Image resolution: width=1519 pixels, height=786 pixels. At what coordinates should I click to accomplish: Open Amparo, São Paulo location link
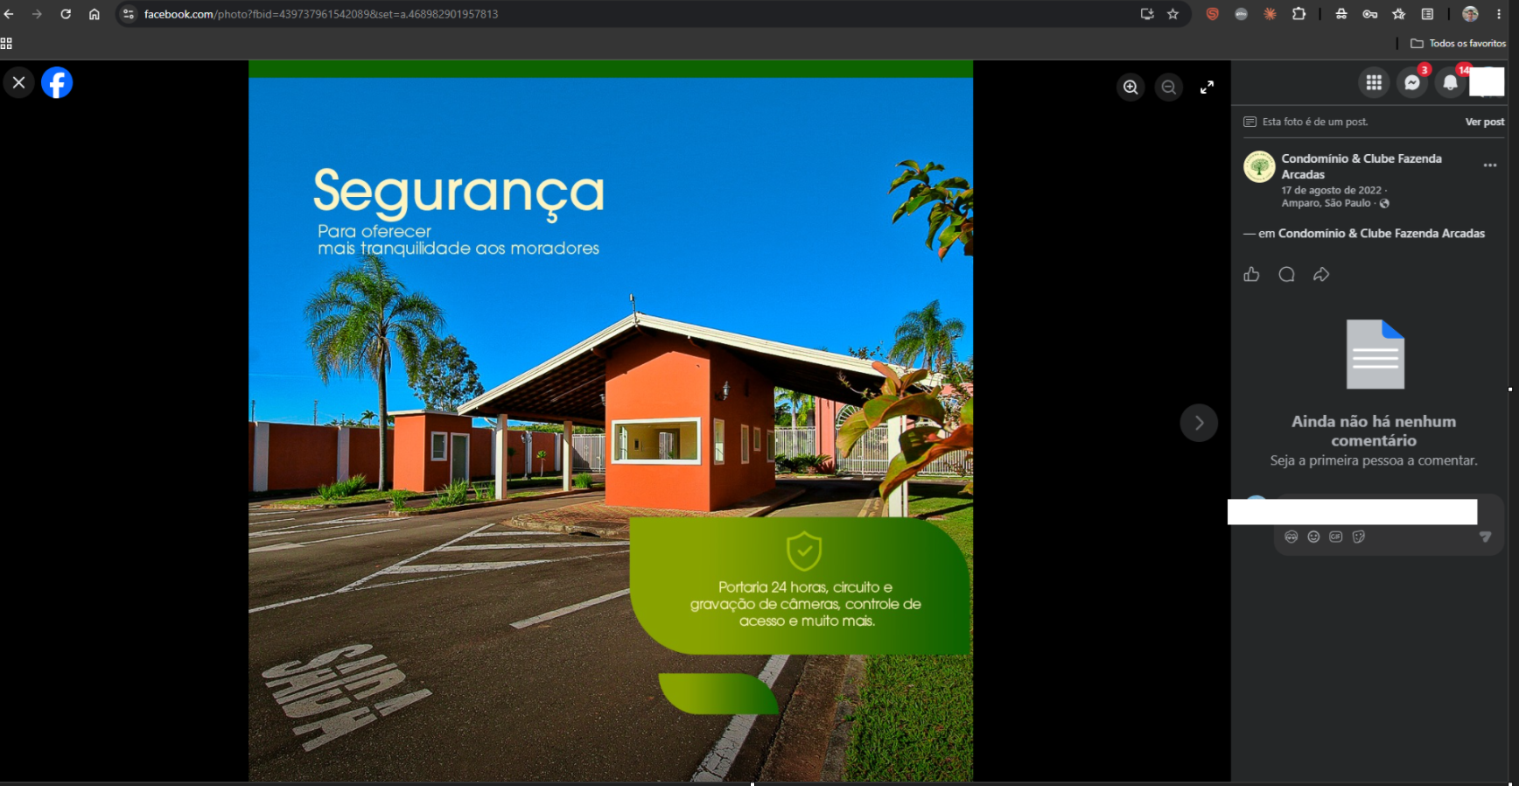click(x=1326, y=203)
